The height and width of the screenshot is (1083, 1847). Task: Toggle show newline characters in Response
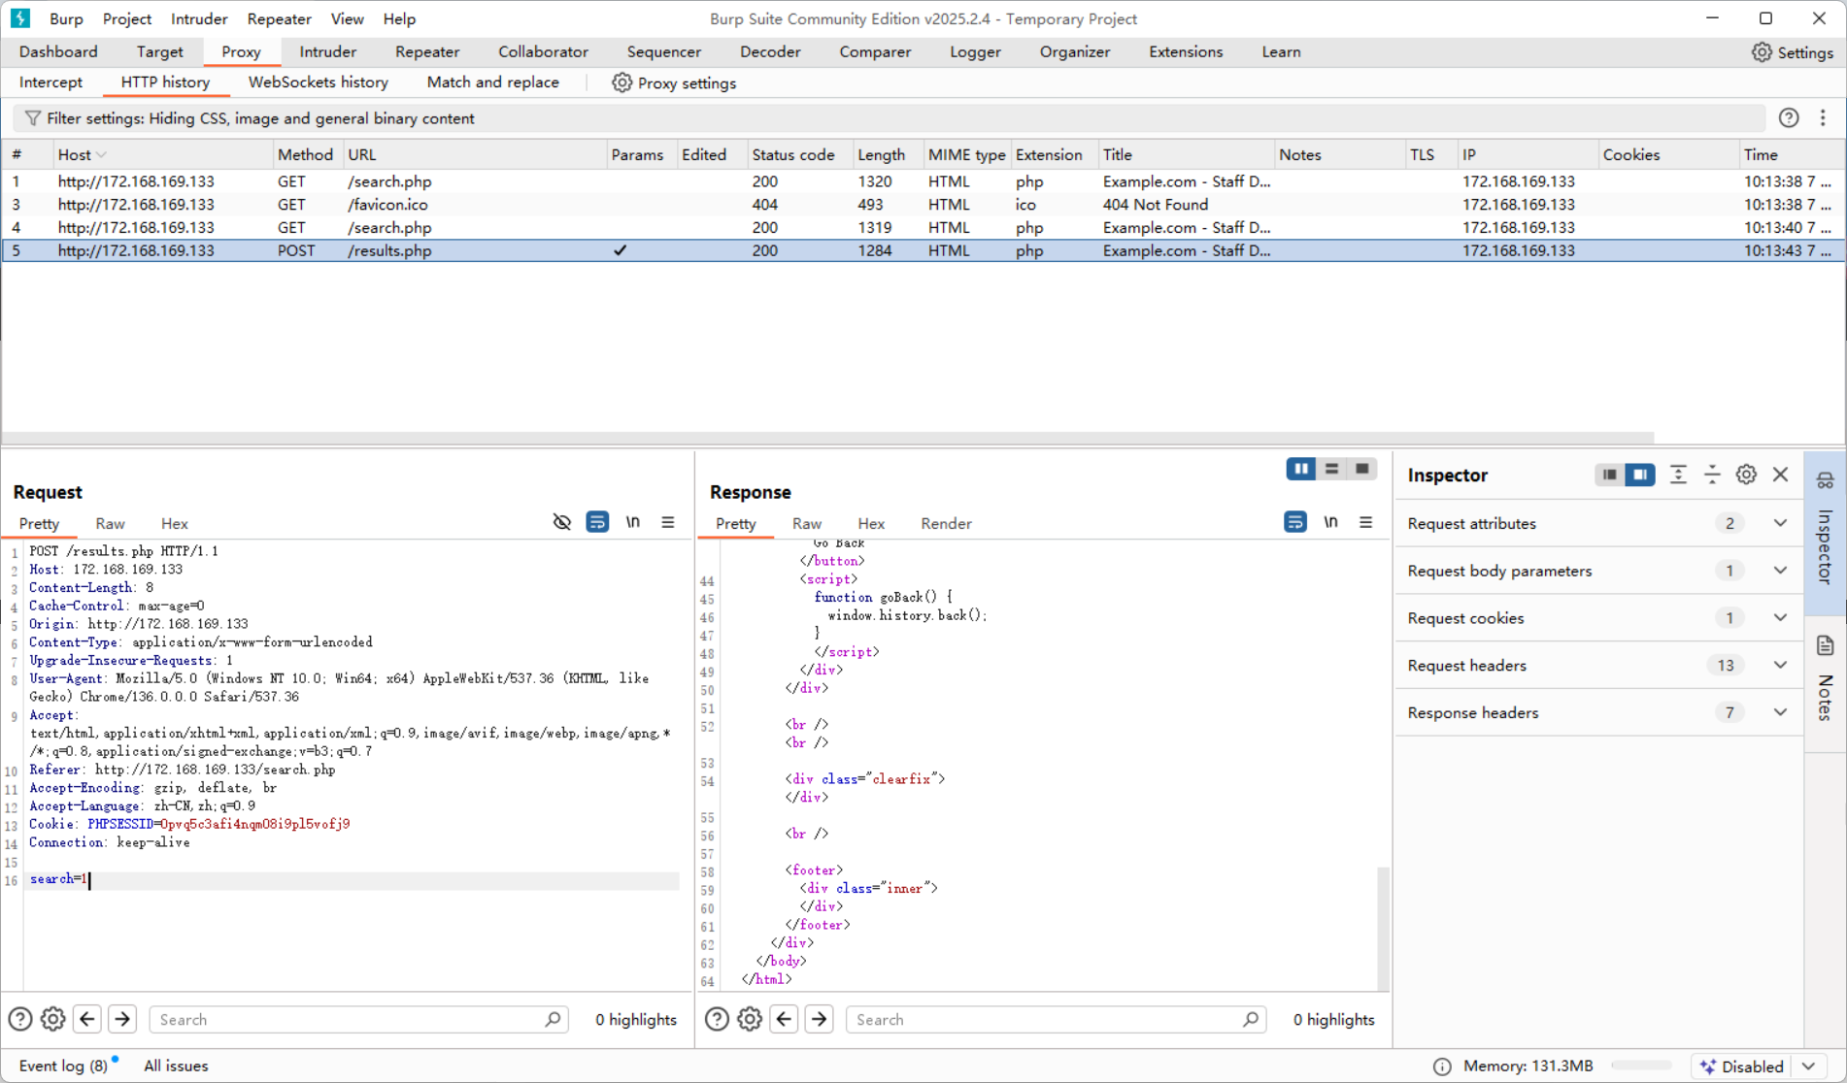(x=1331, y=522)
